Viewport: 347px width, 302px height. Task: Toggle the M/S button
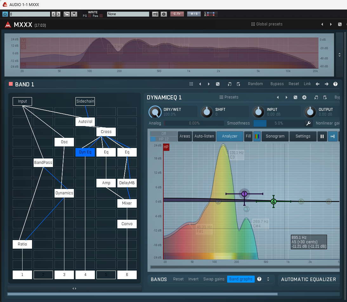[194, 14]
